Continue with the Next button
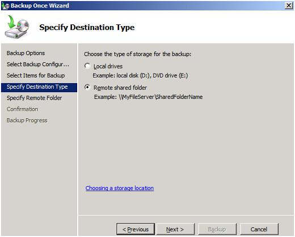 pos(176,229)
